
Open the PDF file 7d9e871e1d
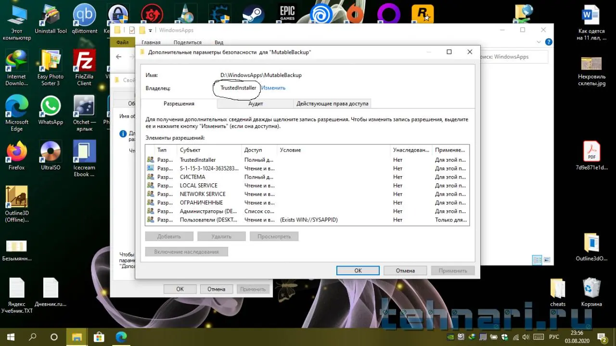(591, 155)
